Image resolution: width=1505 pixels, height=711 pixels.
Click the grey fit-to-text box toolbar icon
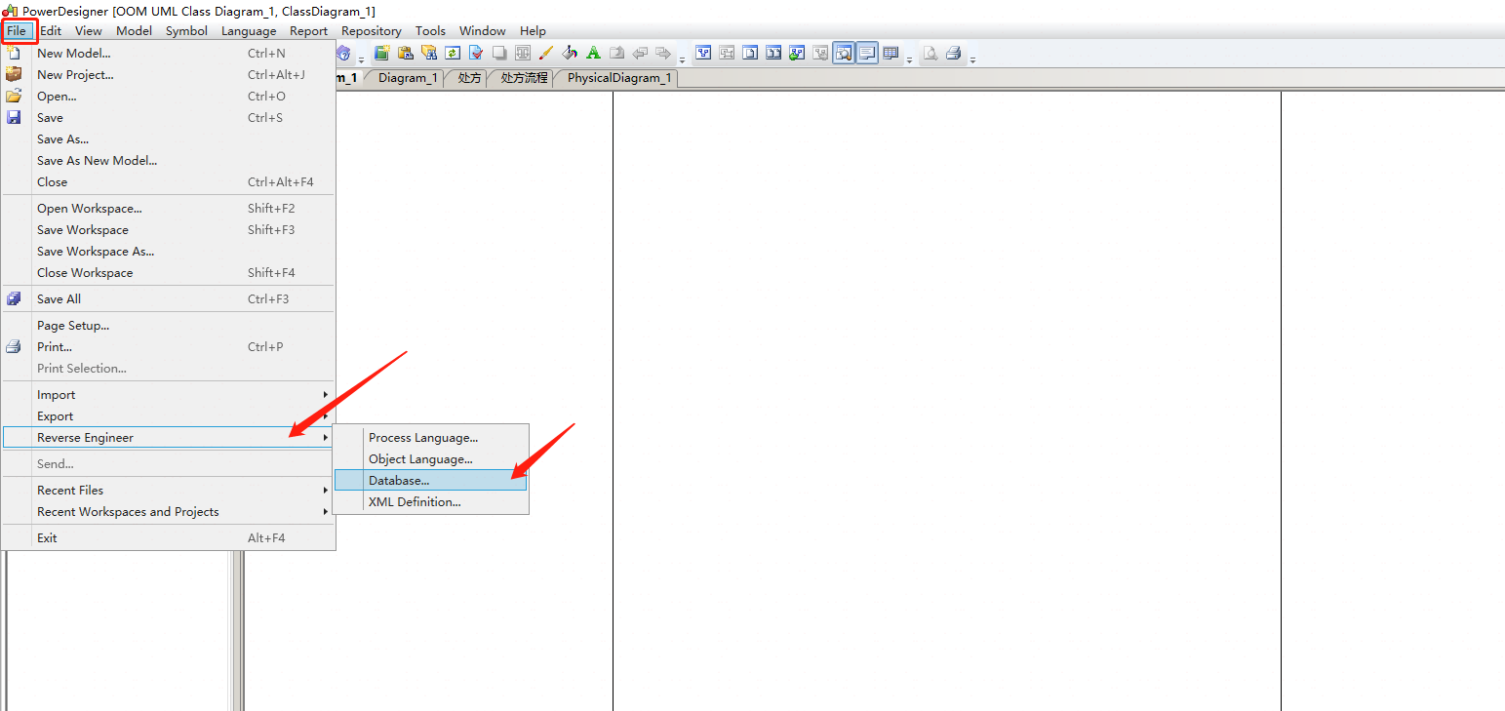[x=523, y=53]
